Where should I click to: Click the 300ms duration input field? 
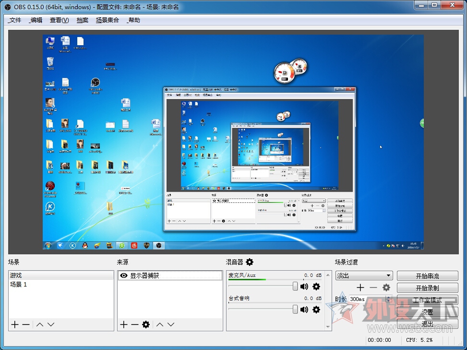pyautogui.click(x=367, y=299)
